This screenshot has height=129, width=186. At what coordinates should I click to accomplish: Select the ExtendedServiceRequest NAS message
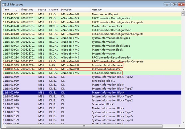(92, 65)
